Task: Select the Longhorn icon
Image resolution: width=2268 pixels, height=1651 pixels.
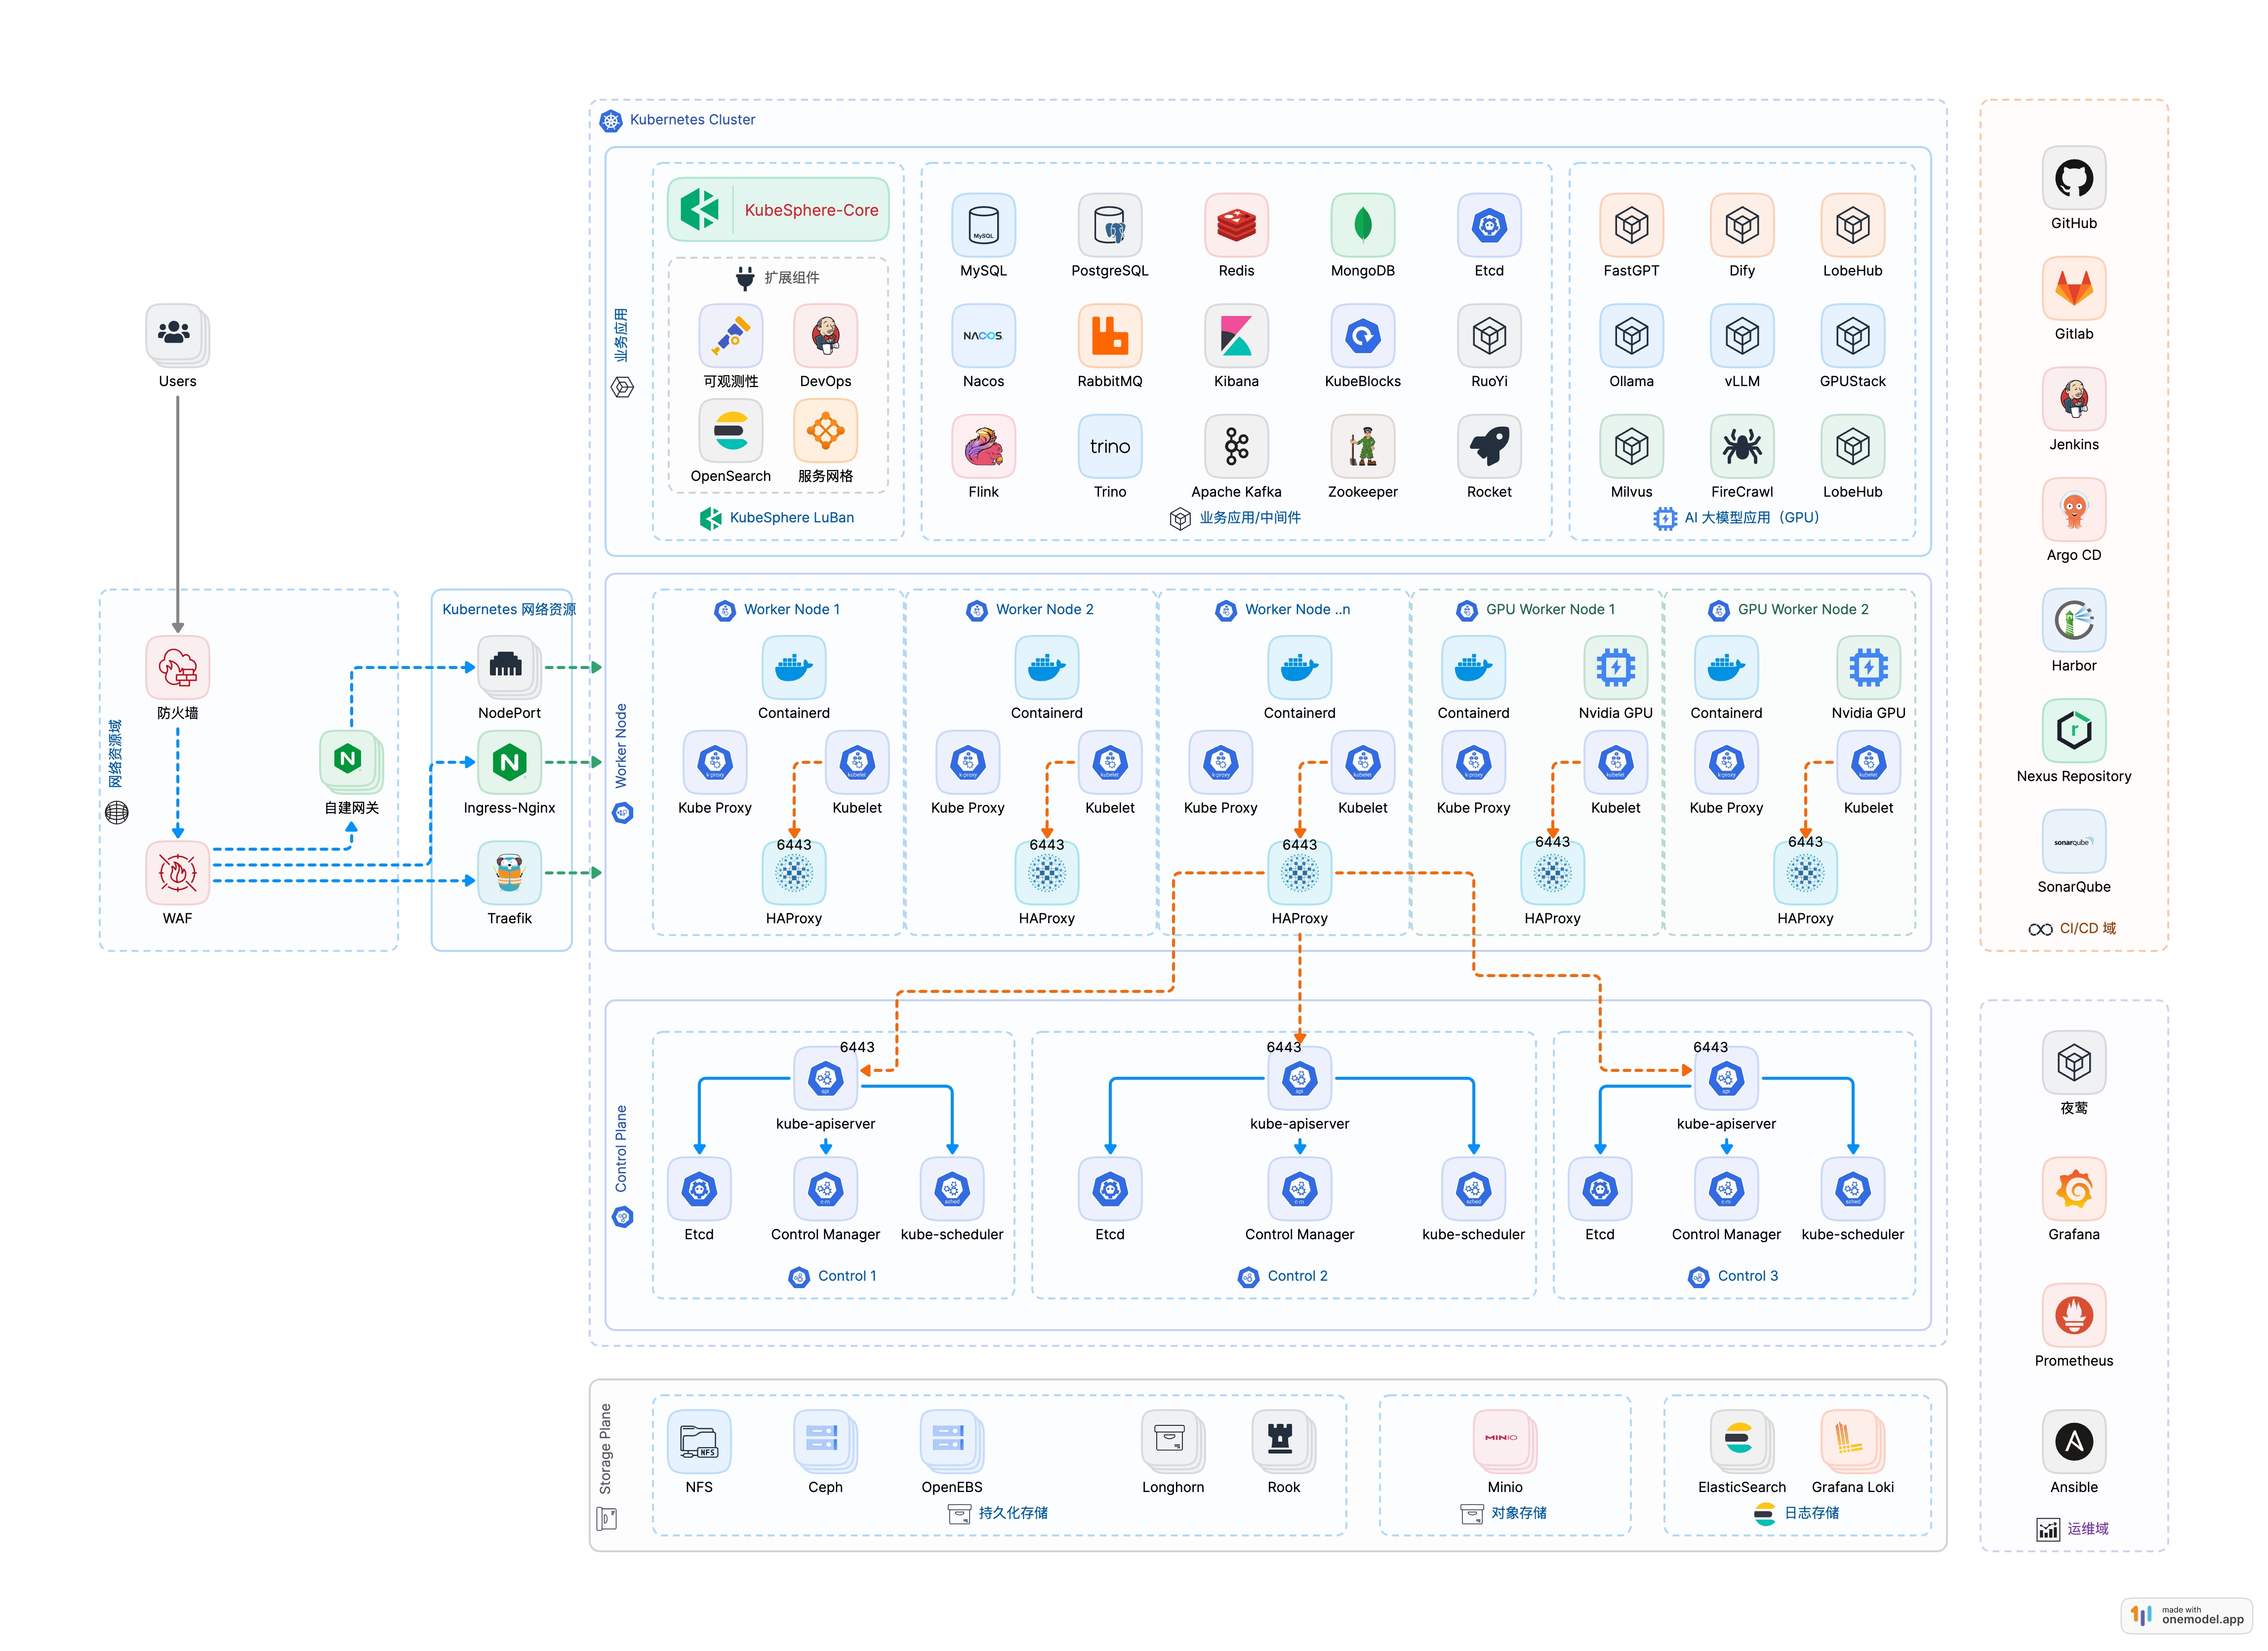Action: point(1172,1441)
